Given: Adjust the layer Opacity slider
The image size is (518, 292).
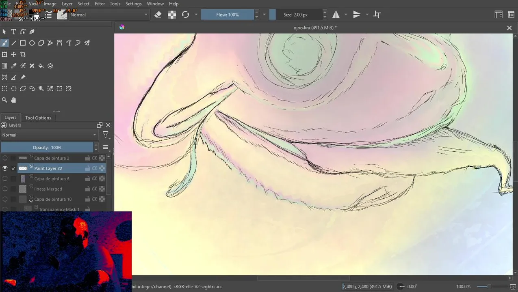Looking at the screenshot, I should click(x=47, y=147).
